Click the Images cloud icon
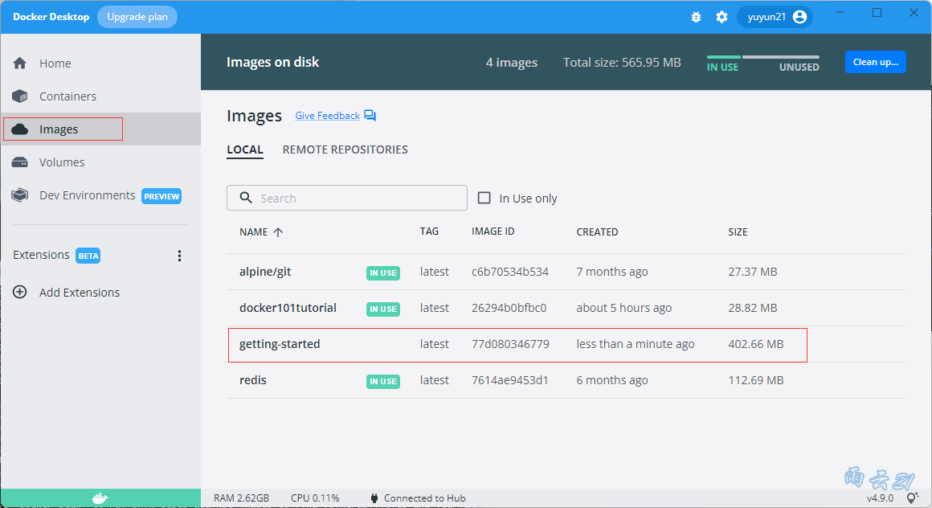 click(19, 129)
